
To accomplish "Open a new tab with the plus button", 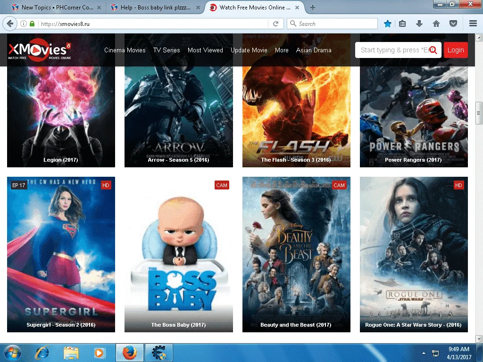I will (313, 8).
